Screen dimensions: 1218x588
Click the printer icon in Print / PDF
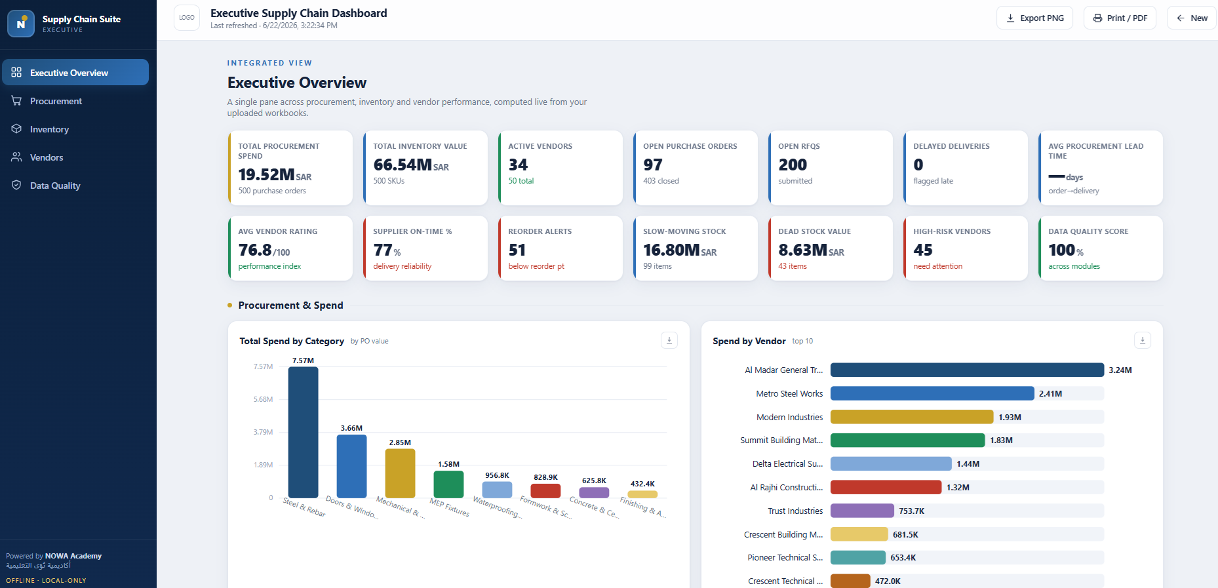(1097, 18)
